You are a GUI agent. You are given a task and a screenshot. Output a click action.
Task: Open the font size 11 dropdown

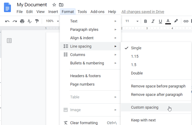click(x=132, y=21)
